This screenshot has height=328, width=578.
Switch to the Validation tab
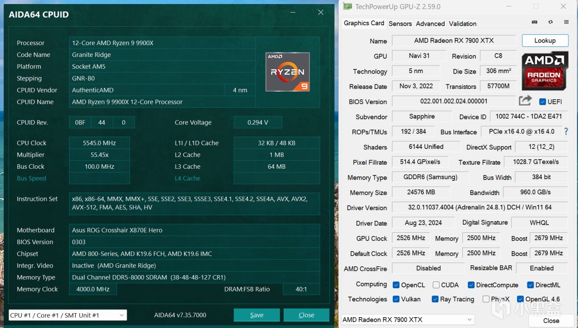tap(463, 23)
